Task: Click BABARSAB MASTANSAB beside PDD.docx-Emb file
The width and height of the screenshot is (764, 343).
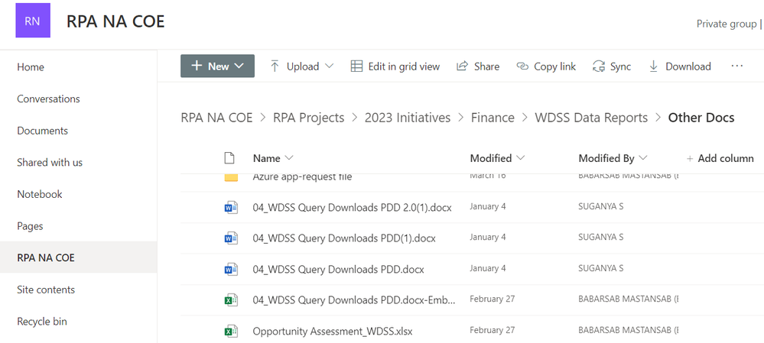Action: tap(628, 299)
